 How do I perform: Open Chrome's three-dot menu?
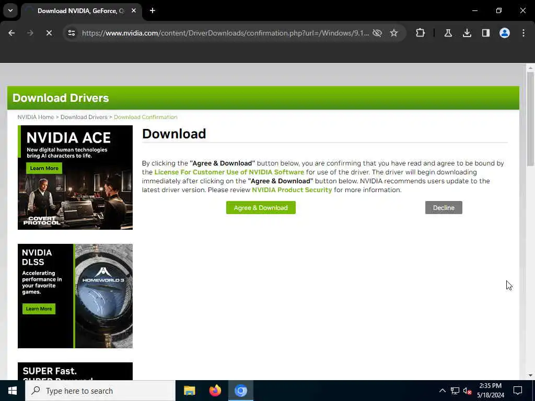[x=523, y=33]
